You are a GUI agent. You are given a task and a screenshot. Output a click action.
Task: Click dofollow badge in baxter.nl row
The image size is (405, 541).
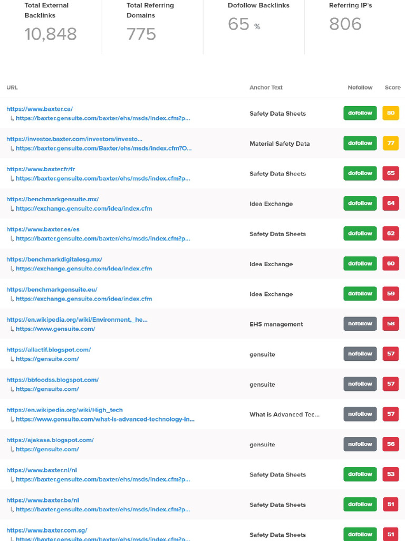tap(360, 474)
